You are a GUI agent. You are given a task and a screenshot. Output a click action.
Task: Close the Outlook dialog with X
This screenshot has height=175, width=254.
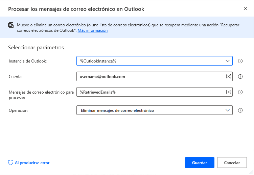point(246,8)
